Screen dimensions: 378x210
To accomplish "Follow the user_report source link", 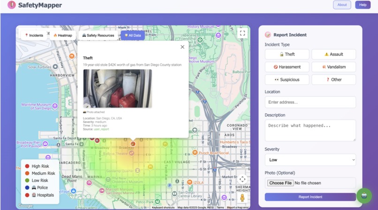I will click(101, 129).
